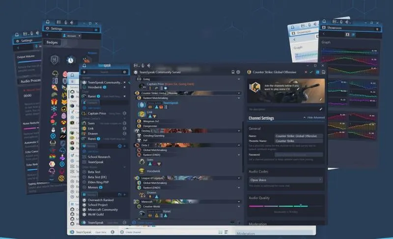Image resolution: width=393 pixels, height=239 pixels.
Task: Click the channel Name input field
Action: [x=299, y=136]
